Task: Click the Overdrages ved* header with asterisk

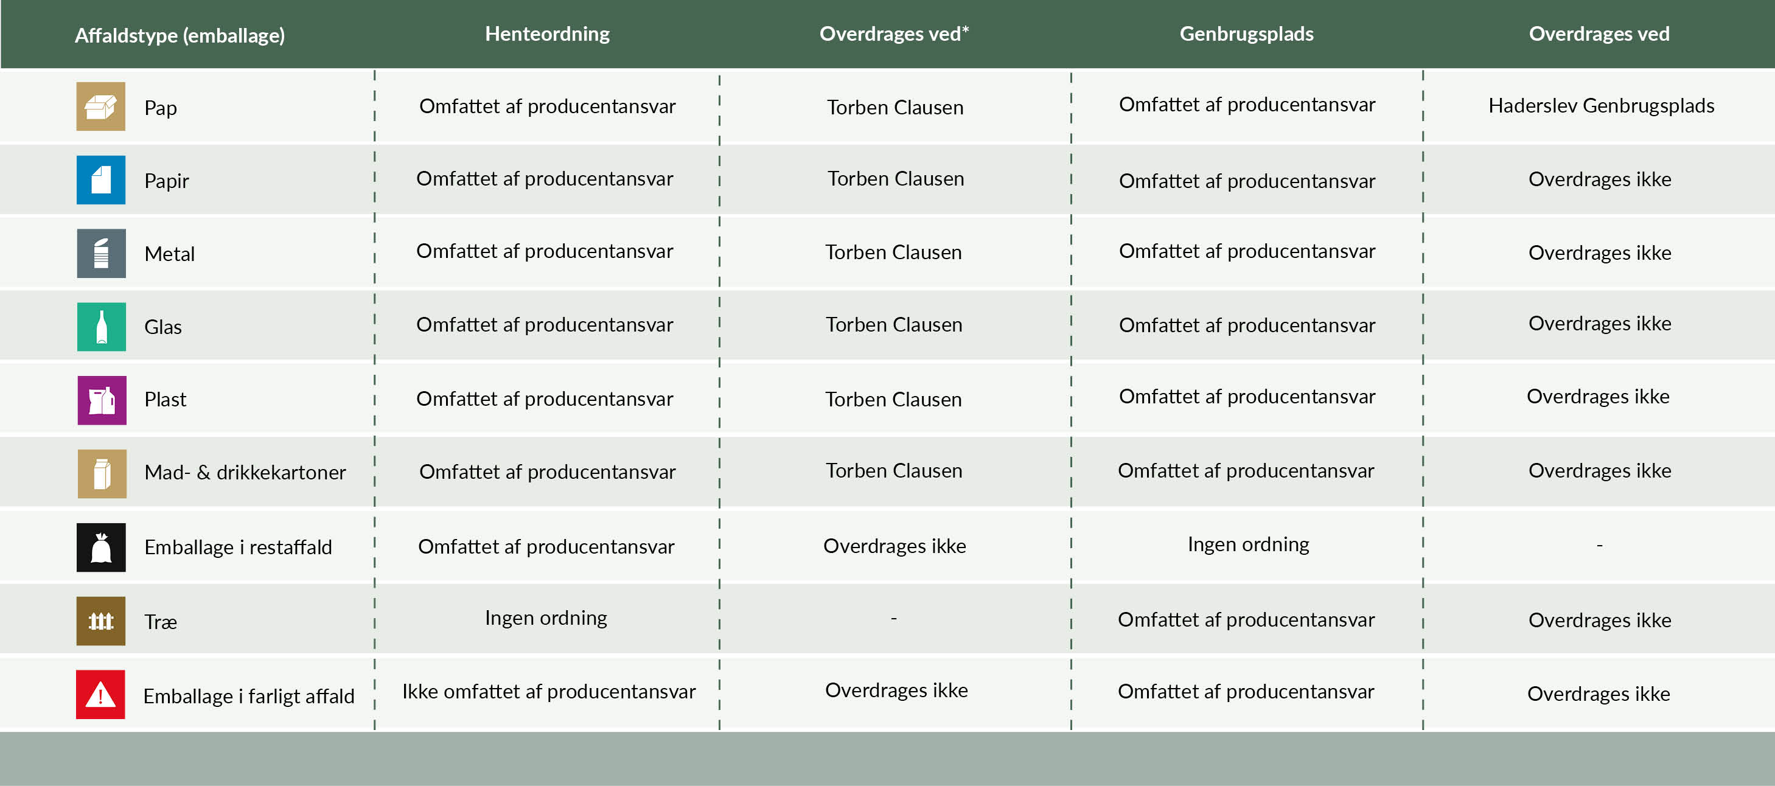Action: click(x=894, y=33)
